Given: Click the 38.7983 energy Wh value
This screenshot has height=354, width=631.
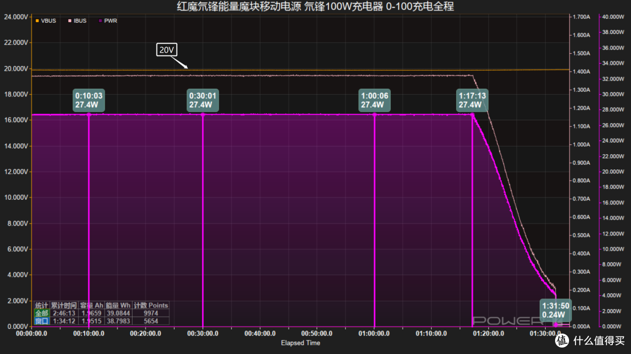Looking at the screenshot, I should pyautogui.click(x=118, y=321).
